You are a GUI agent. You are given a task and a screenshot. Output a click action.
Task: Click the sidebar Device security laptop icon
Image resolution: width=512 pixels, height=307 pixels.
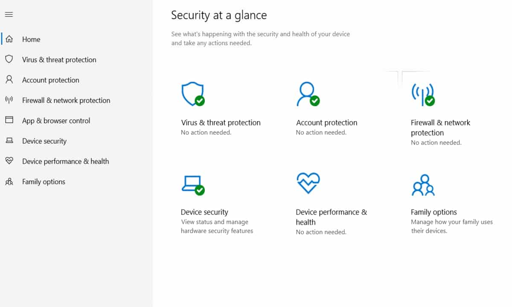[9, 141]
